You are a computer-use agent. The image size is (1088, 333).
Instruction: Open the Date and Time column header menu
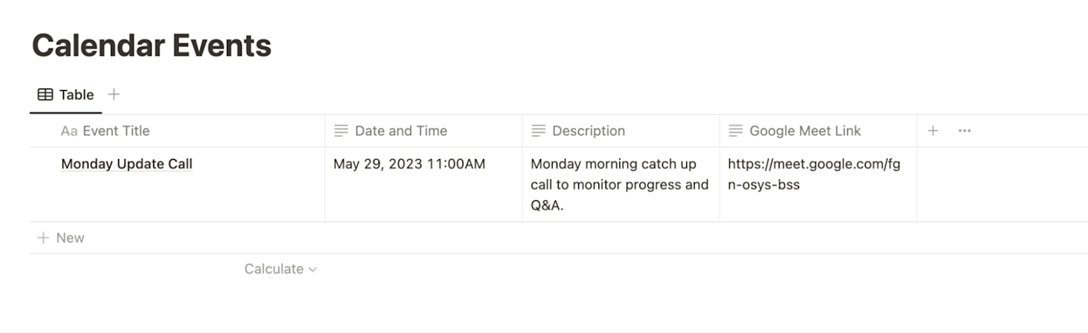click(401, 131)
